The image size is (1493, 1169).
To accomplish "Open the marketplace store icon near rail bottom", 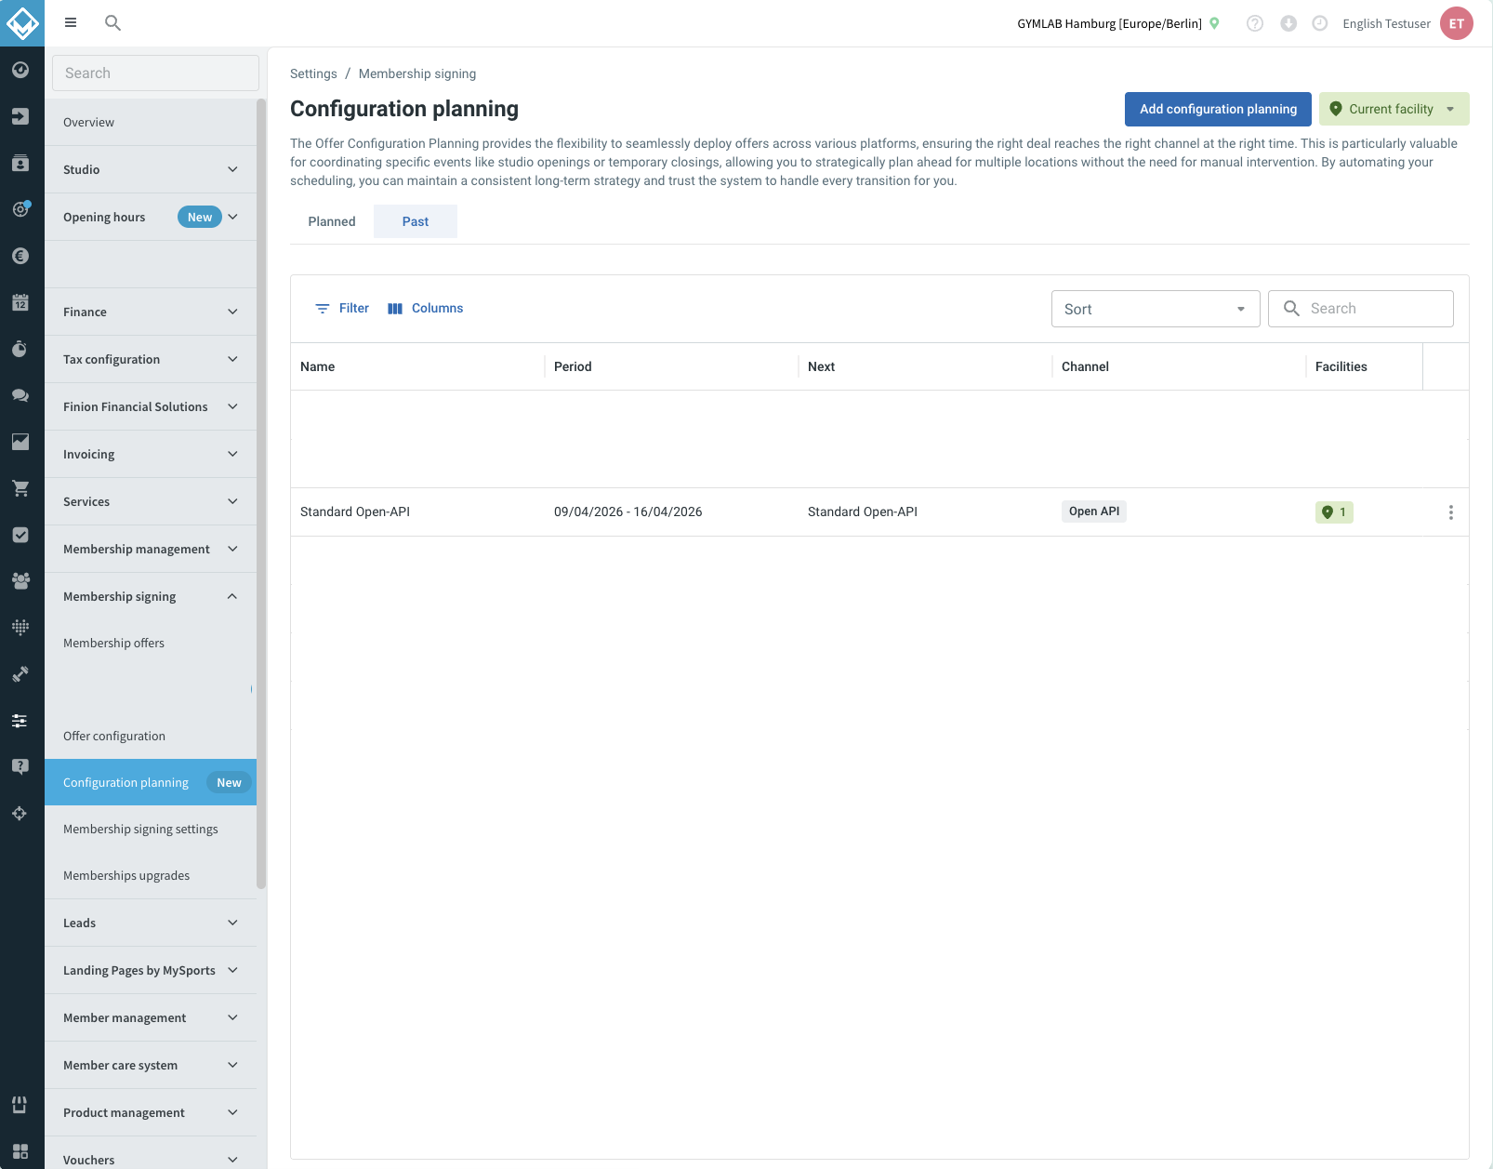I will pyautogui.click(x=20, y=1105).
